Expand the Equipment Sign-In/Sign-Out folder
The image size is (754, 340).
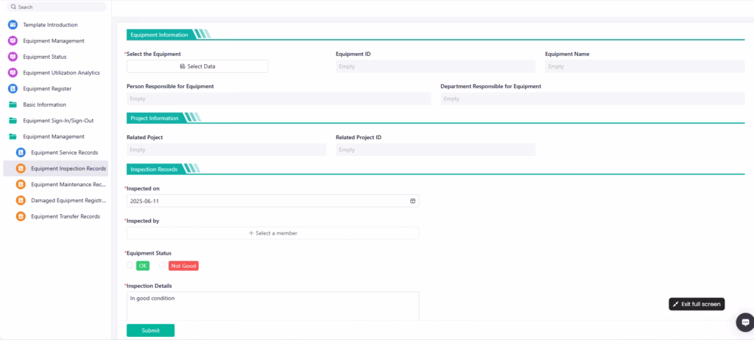point(57,121)
